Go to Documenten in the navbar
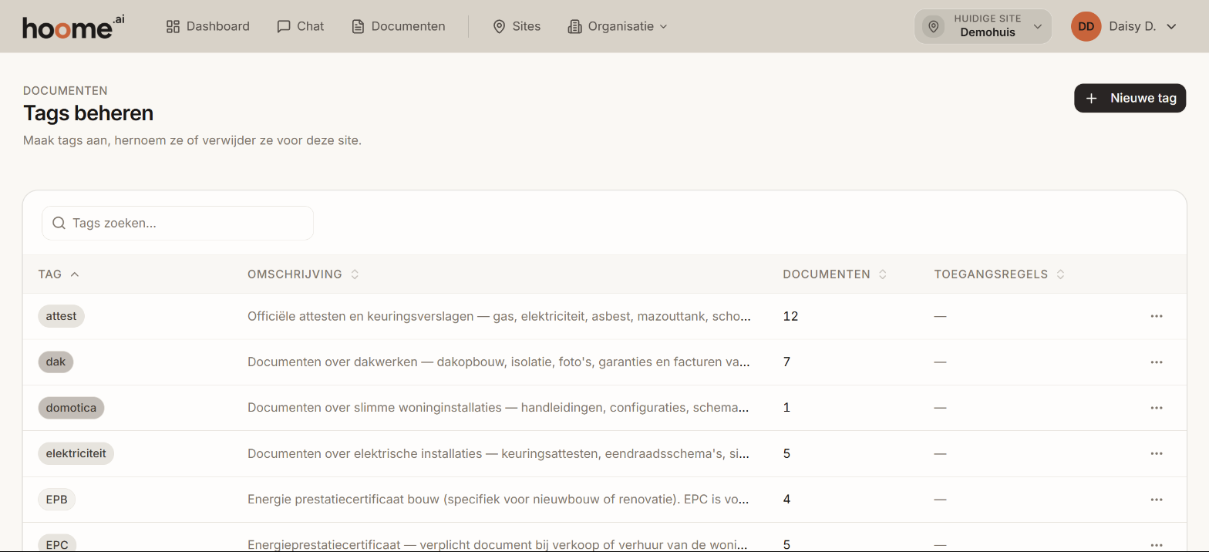The image size is (1209, 552). 399,26
